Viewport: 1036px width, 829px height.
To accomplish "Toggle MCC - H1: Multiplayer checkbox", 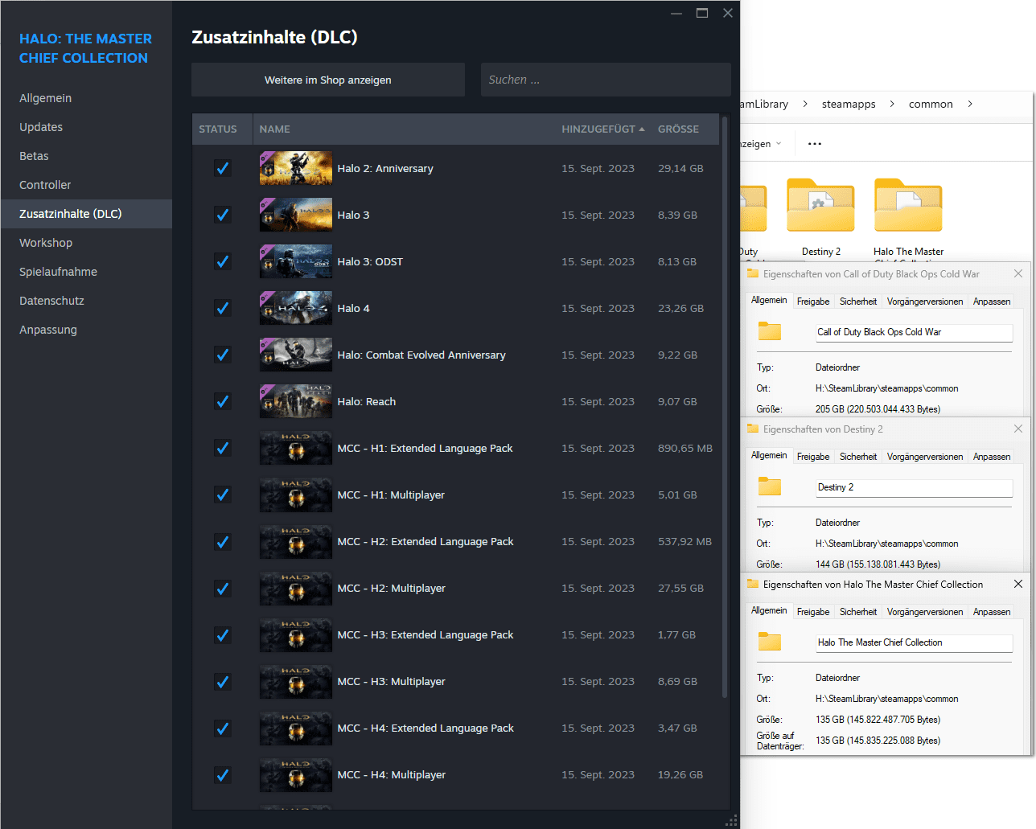I will pos(223,495).
